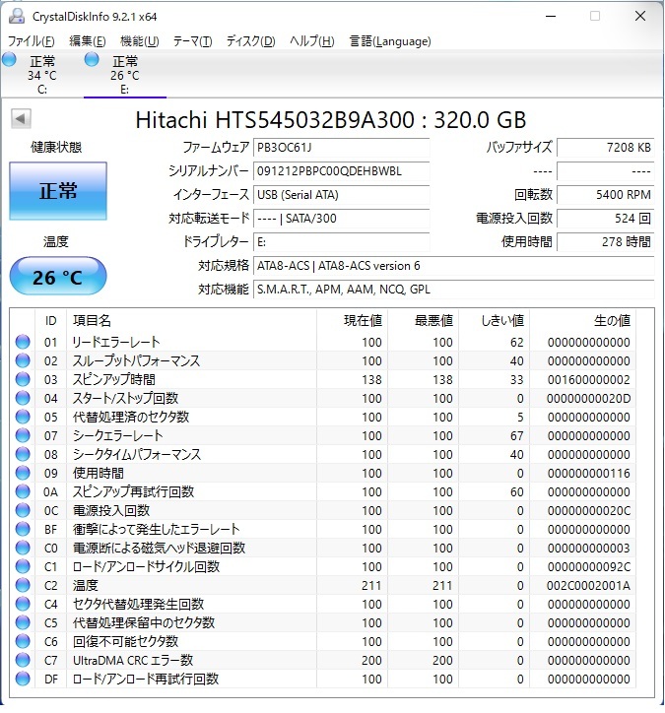
Task: Click the blue orb for ID C1 row
Action: point(23,566)
